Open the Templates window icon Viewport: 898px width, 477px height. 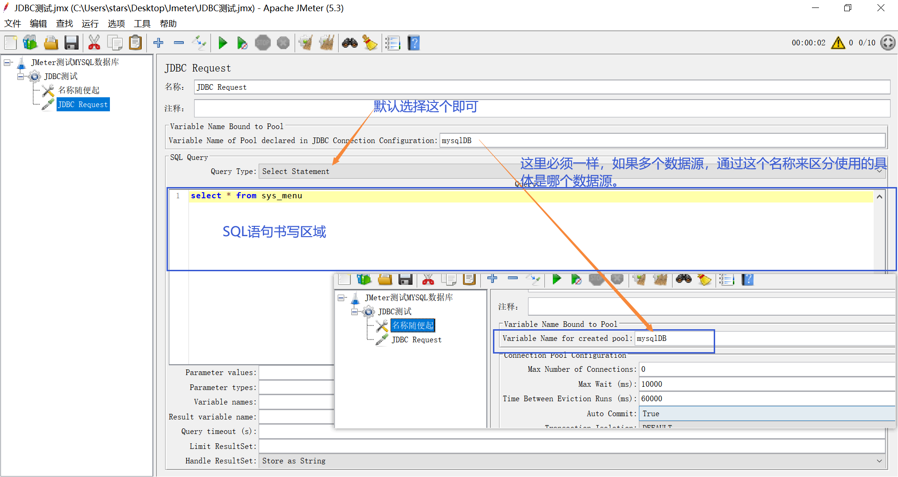(30, 43)
